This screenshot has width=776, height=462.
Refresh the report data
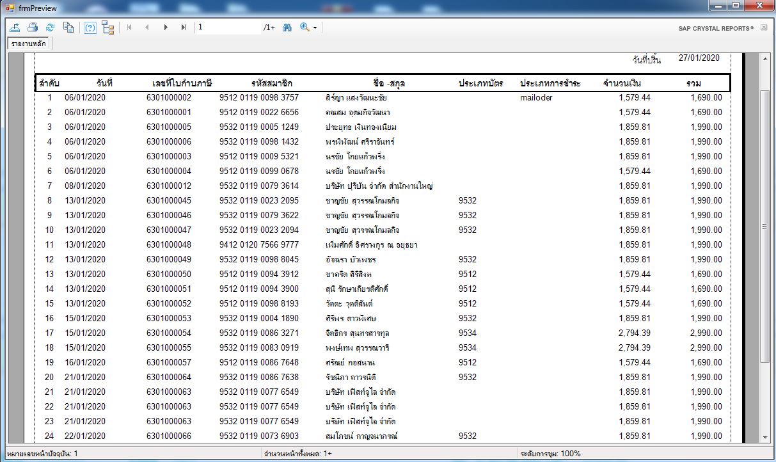point(51,28)
